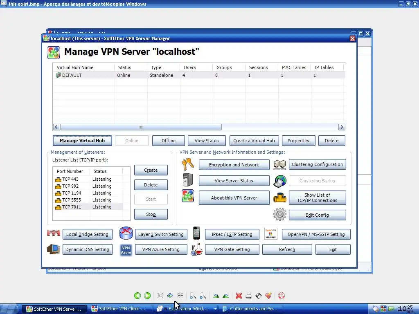The image size is (419, 314).
Task: Click the Exit button
Action: click(x=333, y=249)
